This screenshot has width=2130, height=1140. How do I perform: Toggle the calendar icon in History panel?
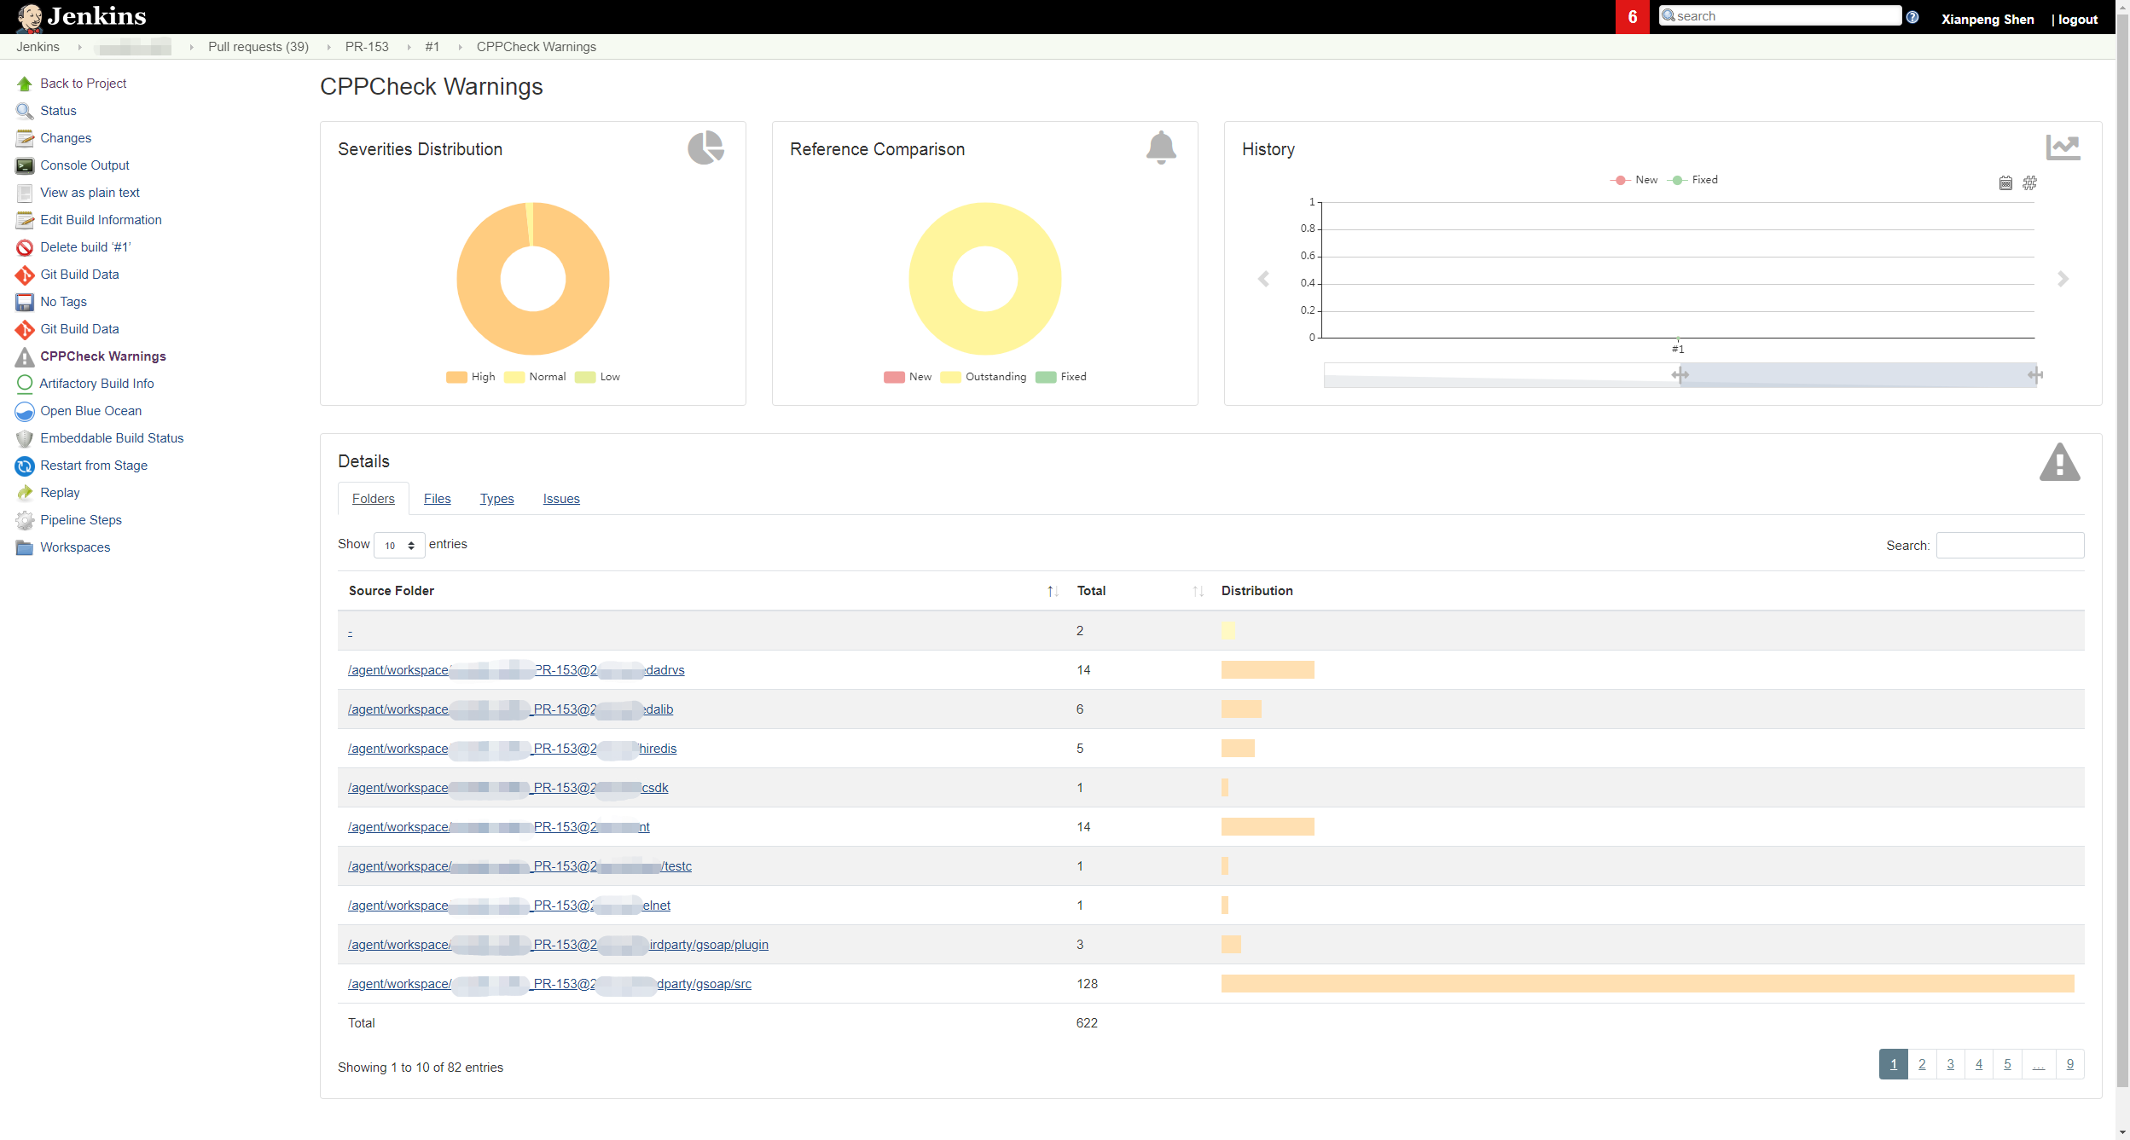(x=2006, y=183)
